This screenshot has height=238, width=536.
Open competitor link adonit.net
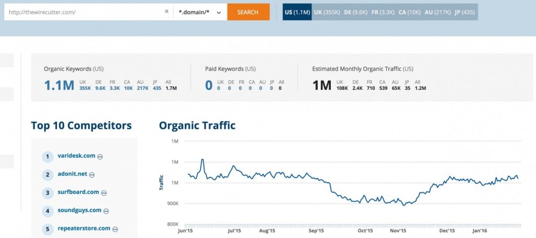(x=72, y=174)
